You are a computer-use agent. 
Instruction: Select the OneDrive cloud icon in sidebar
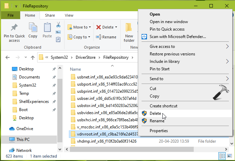pos(12,129)
